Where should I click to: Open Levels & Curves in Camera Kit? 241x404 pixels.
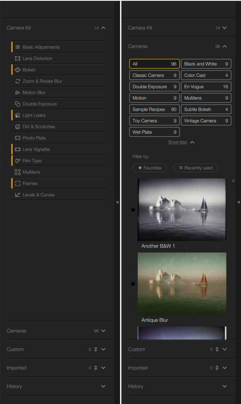click(x=58, y=195)
